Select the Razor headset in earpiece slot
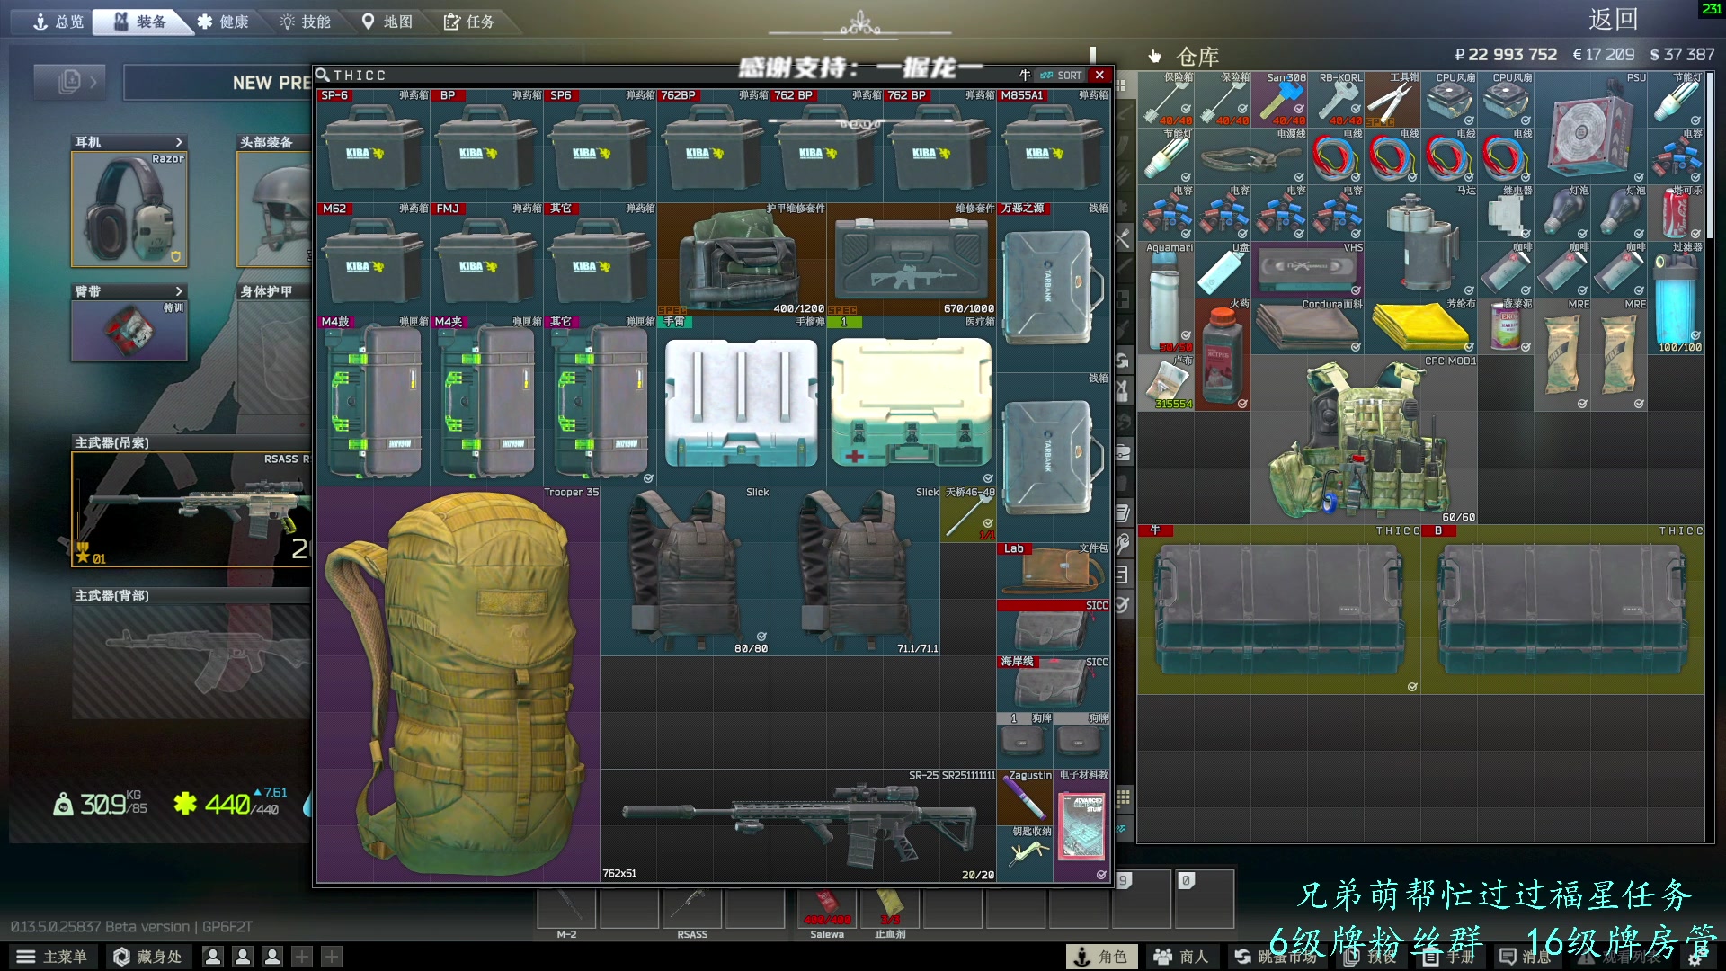 coord(129,209)
